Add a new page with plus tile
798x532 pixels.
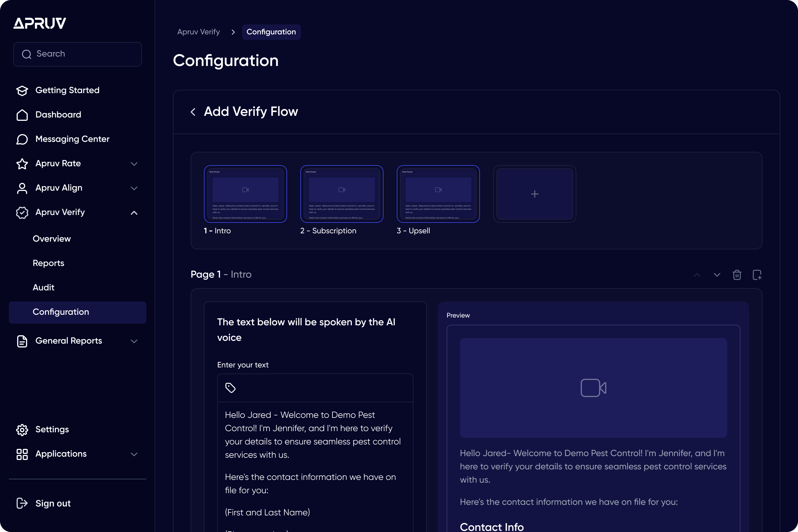pos(534,194)
